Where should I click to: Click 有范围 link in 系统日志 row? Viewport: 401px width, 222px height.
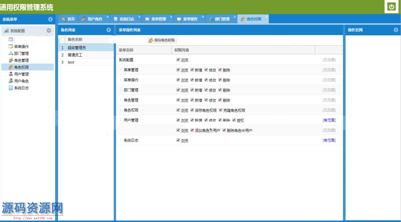click(329, 140)
